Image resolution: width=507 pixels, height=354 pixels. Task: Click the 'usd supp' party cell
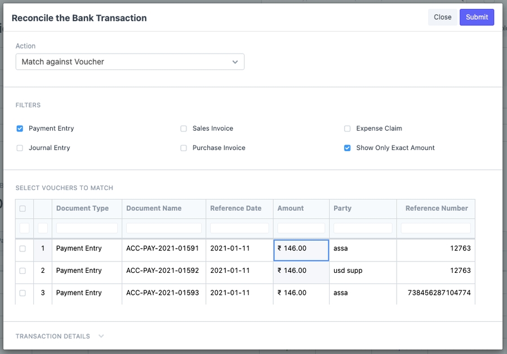pyautogui.click(x=362, y=271)
